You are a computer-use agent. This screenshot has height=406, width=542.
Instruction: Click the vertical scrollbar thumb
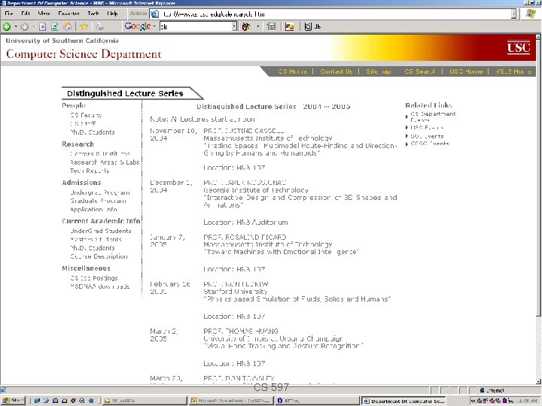538,177
